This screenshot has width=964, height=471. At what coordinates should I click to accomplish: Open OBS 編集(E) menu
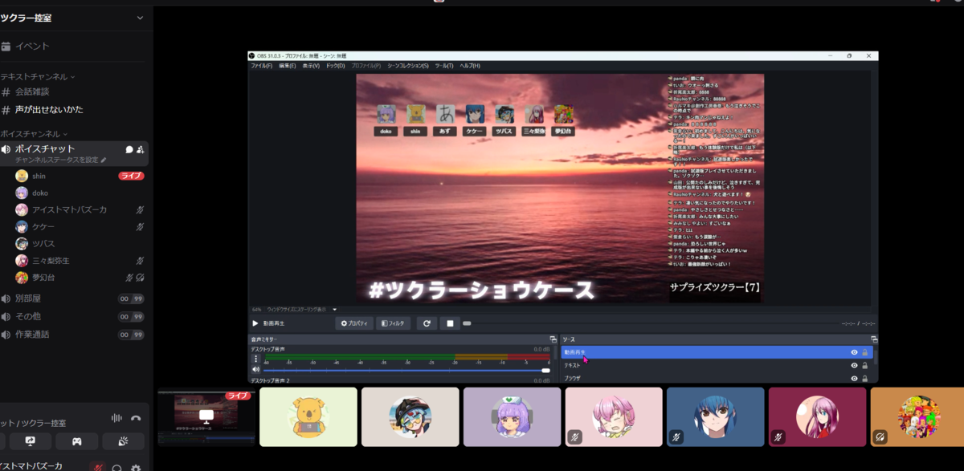(x=288, y=66)
